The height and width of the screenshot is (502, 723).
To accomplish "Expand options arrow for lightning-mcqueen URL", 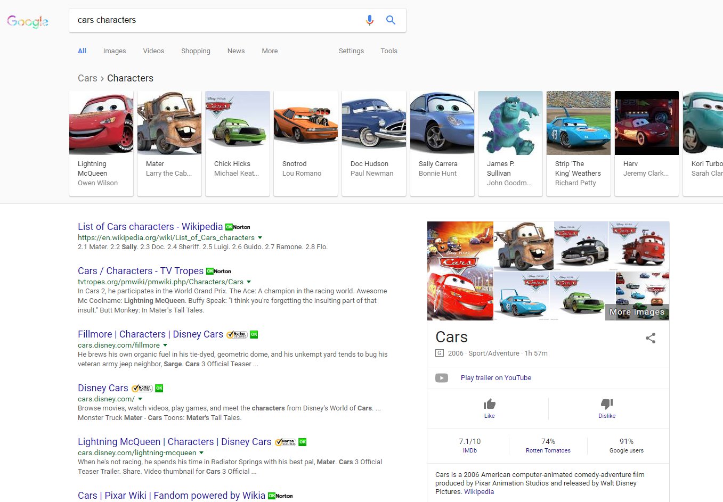I will tap(201, 452).
